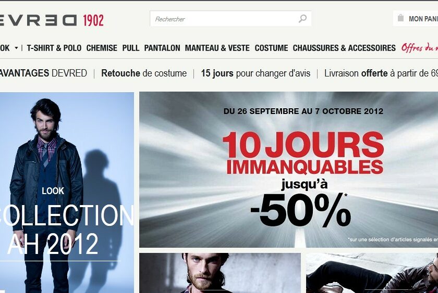This screenshot has width=438, height=293.
Task: Follow 15 jours pour changer d'avis link
Action: (256, 73)
